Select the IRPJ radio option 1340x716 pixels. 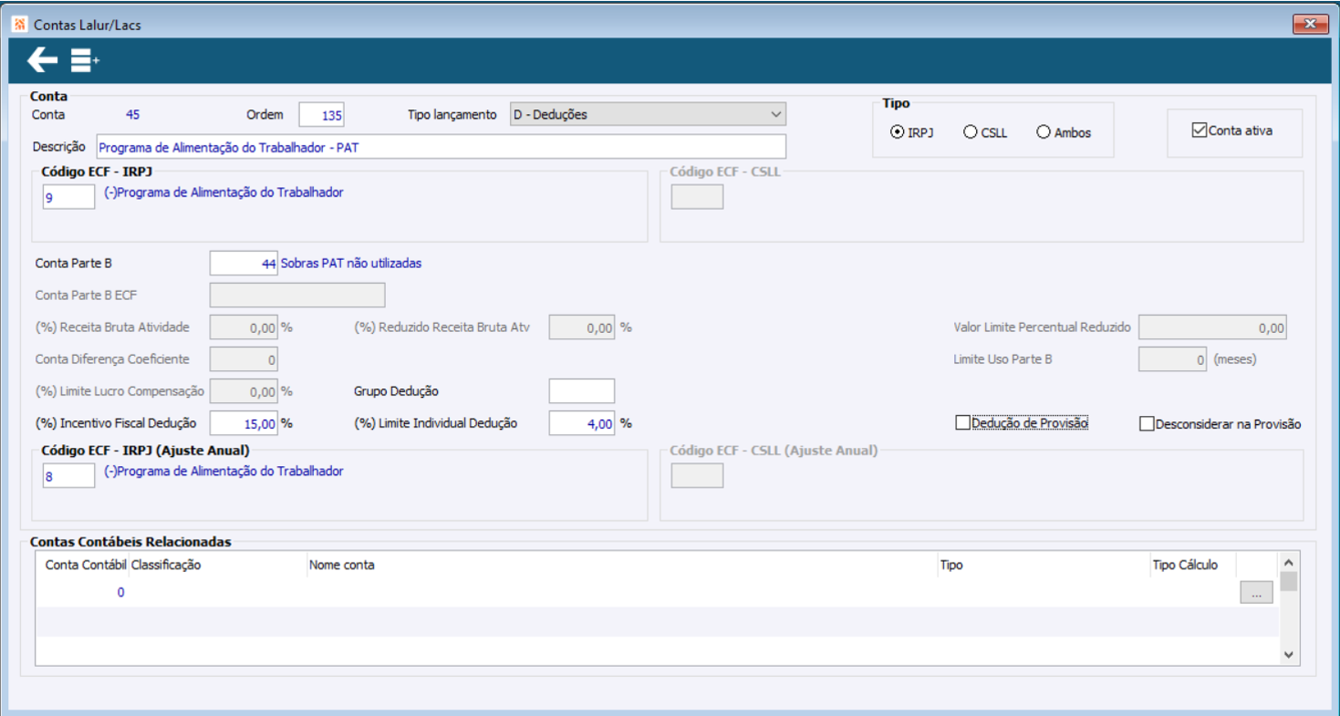click(911, 132)
